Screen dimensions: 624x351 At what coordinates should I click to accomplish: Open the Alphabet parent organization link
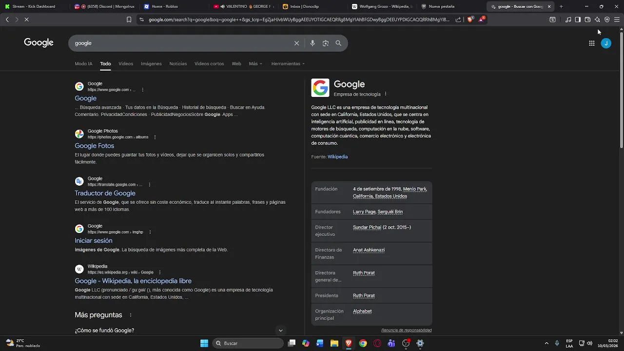[x=362, y=311]
